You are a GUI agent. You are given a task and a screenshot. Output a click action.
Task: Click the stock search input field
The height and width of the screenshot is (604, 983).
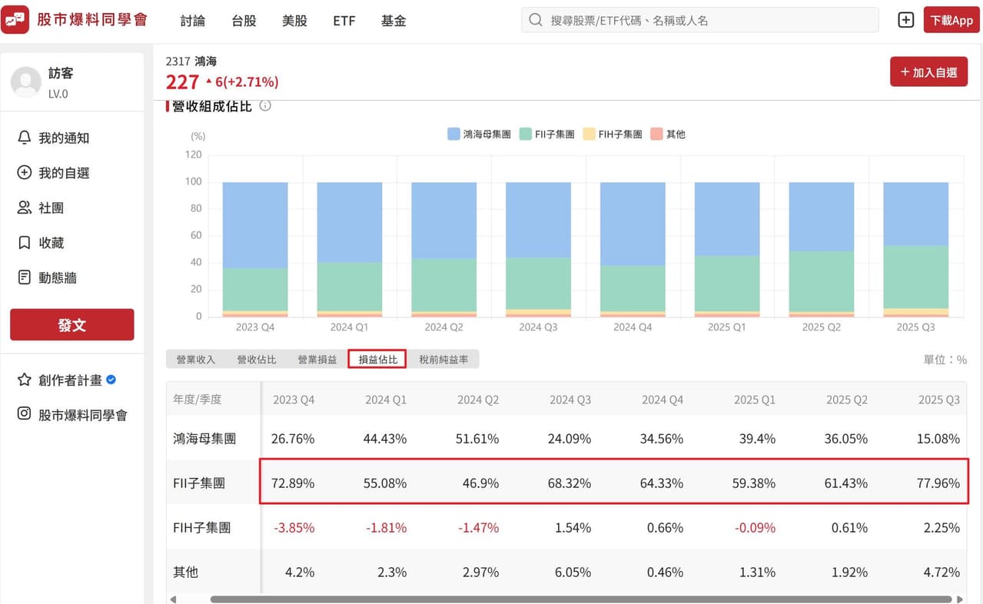click(x=700, y=21)
